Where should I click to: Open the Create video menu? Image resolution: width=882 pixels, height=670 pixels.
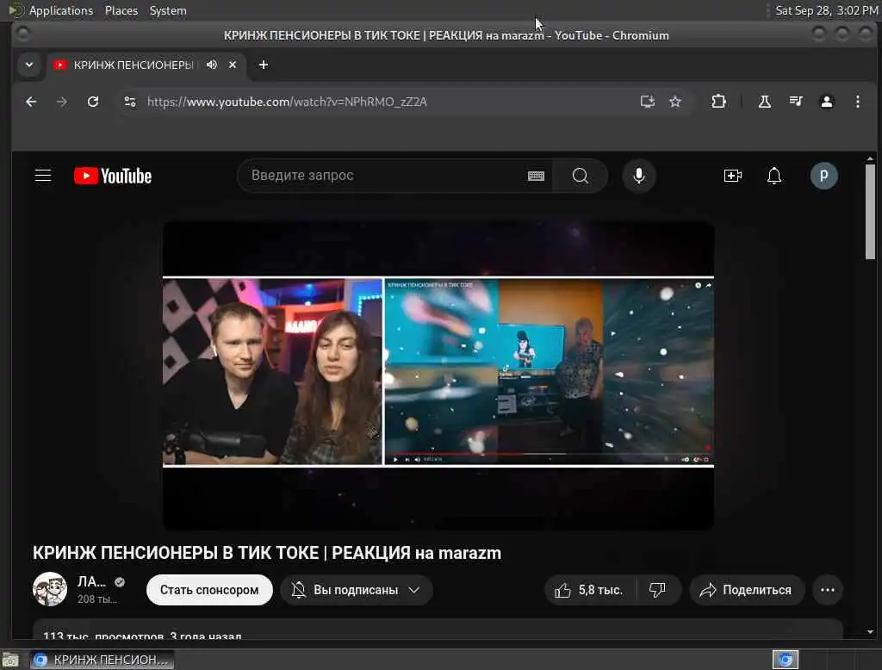732,176
